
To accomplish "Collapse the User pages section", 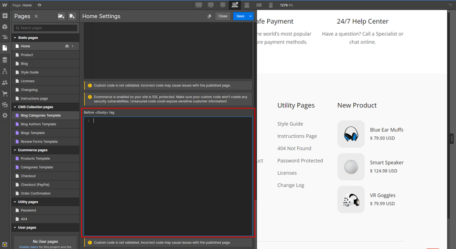I will pos(15,228).
